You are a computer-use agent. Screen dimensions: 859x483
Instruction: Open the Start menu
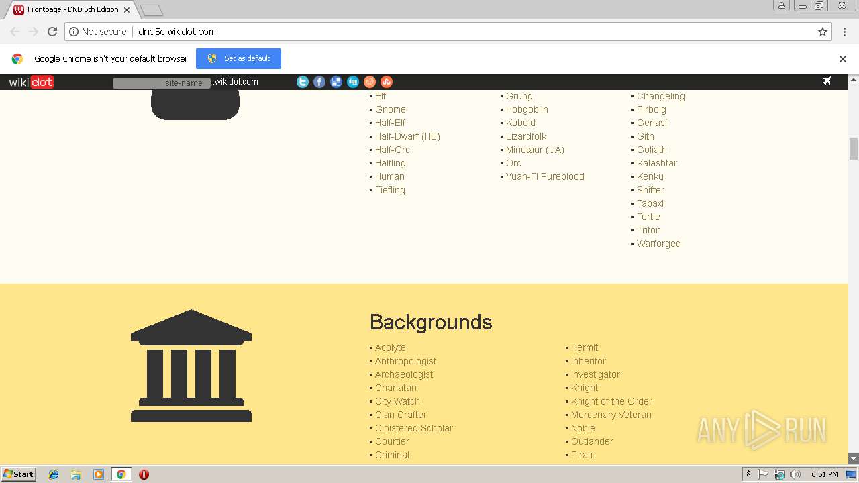18,474
